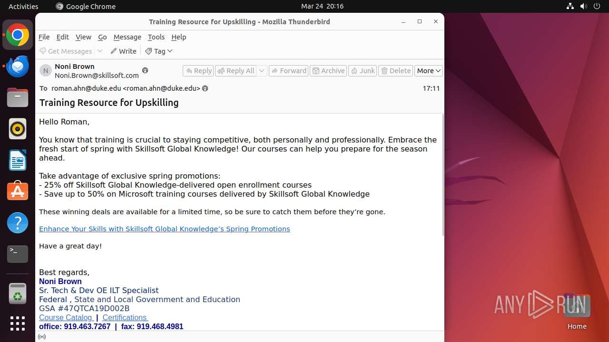
Task: Click the volume tray icon
Action: pos(583,6)
